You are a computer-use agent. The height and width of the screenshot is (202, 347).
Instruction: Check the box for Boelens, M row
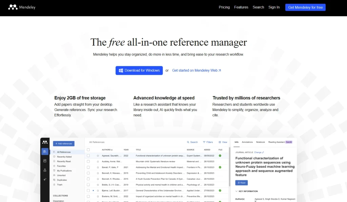[88, 196]
